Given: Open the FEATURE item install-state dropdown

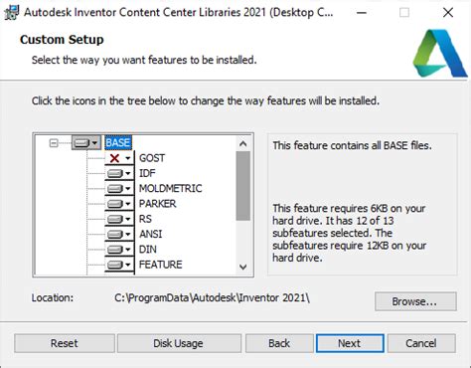Looking at the screenshot, I should click(x=119, y=265).
